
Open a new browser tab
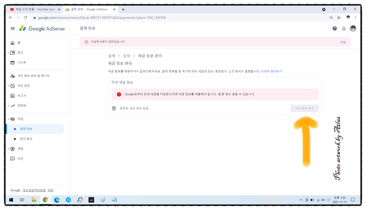pos(123,9)
